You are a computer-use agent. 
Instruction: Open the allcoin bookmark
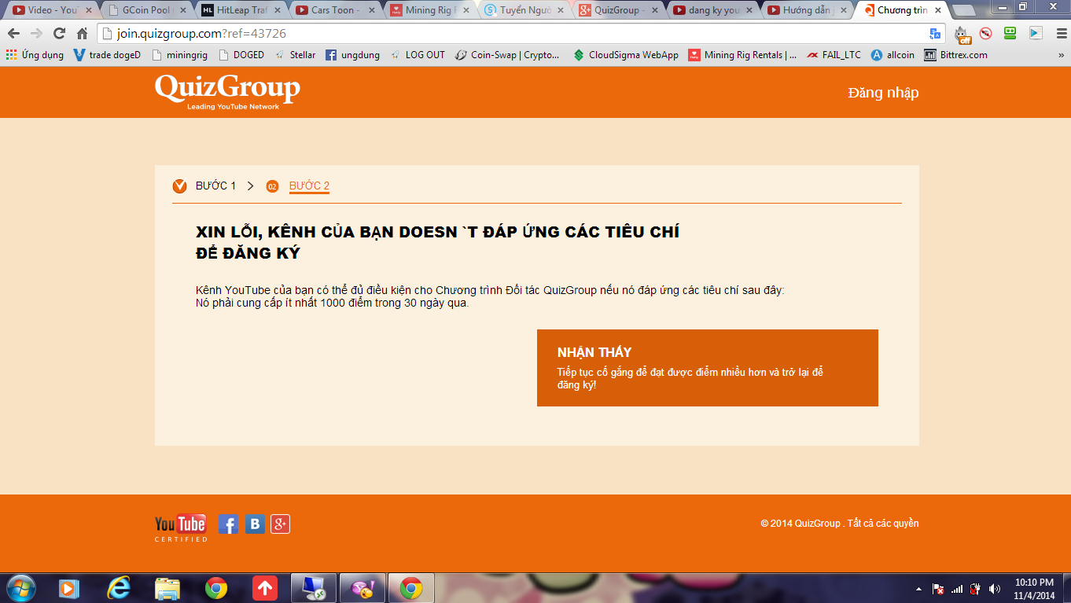pos(893,55)
